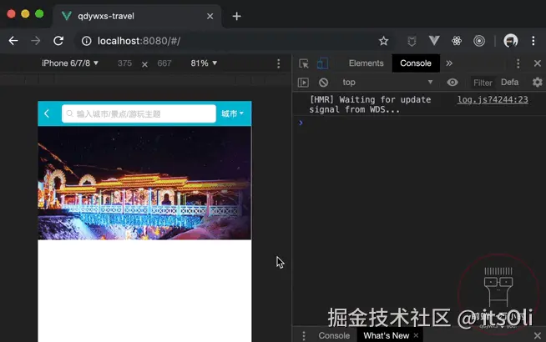The image size is (546, 342).
Task: Select the What's New drawer tab
Action: [x=386, y=335]
